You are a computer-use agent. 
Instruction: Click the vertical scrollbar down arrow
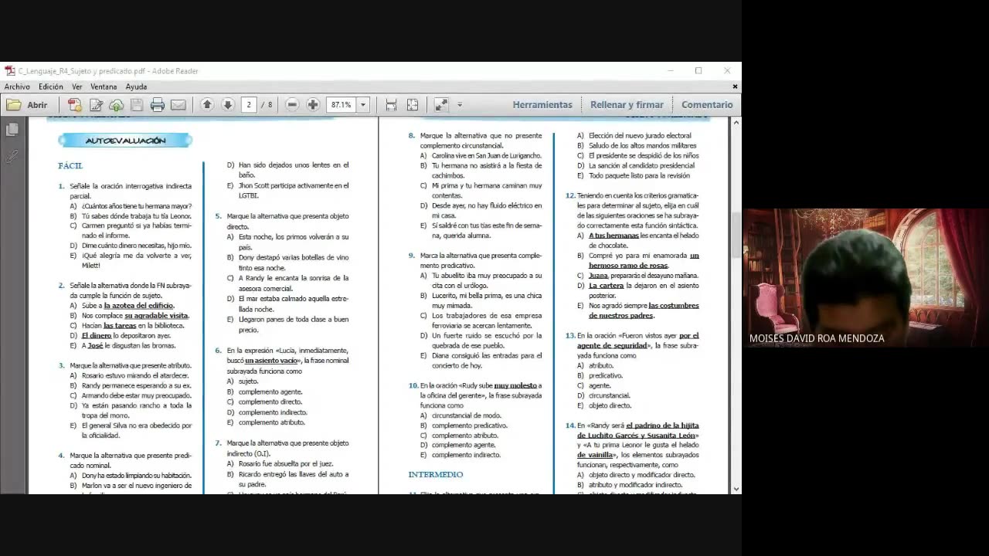click(736, 489)
